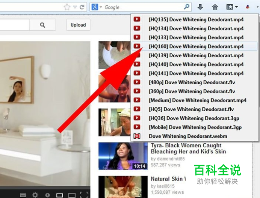This screenshot has height=198, width=260.
Task: Open the Natural Skin video thumbnail
Action: pyautogui.click(x=123, y=187)
